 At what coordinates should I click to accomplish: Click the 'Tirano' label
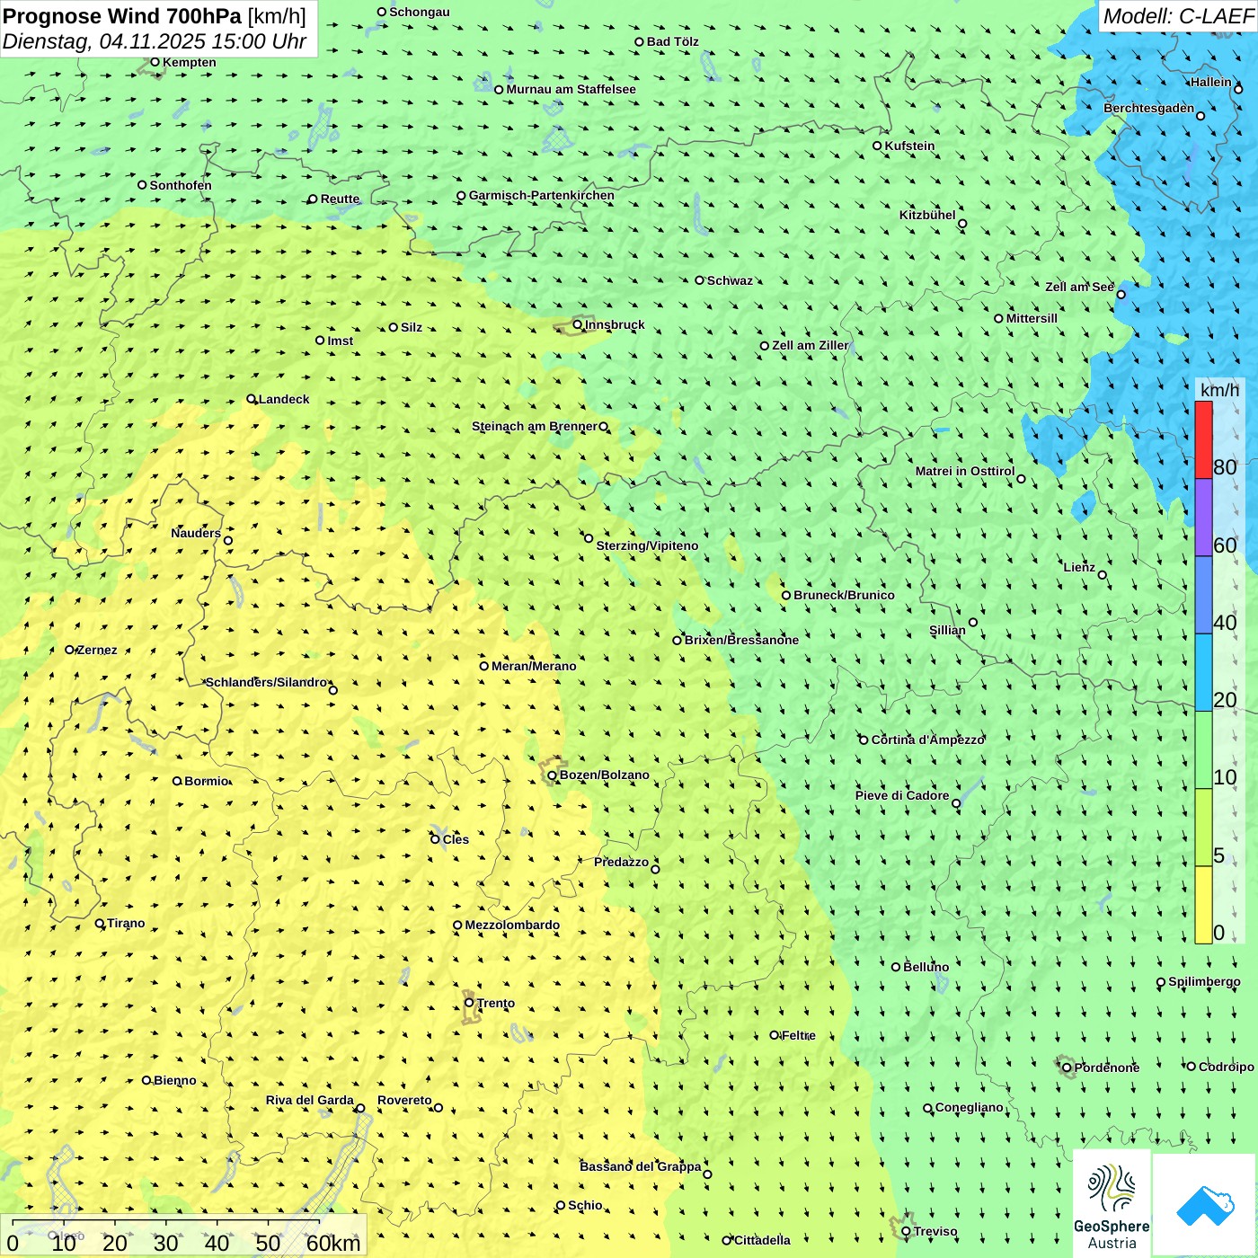(126, 923)
